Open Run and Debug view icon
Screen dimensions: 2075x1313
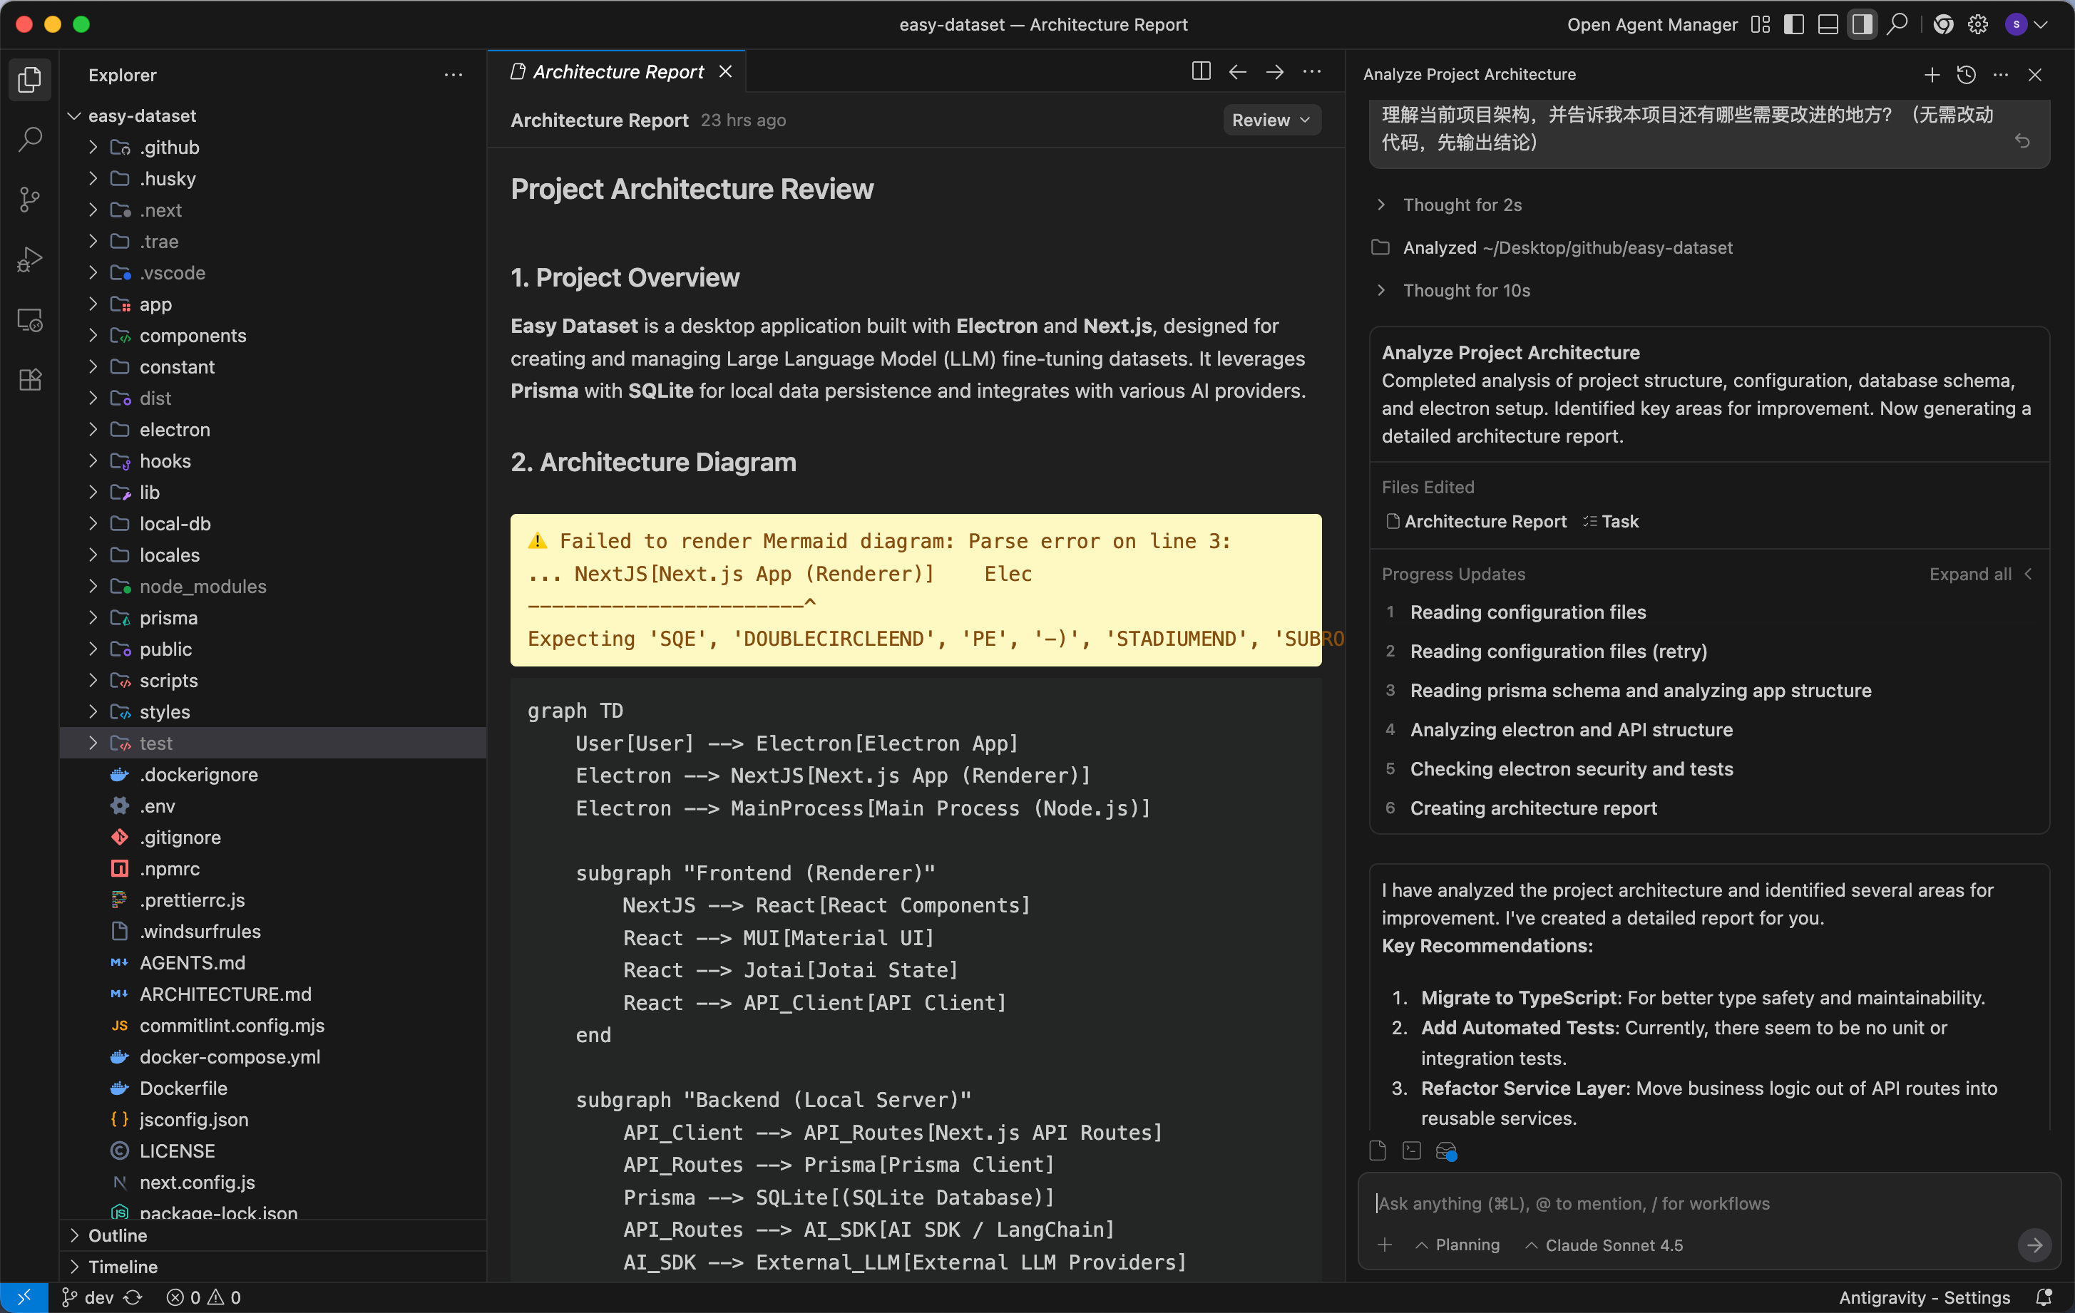[30, 259]
